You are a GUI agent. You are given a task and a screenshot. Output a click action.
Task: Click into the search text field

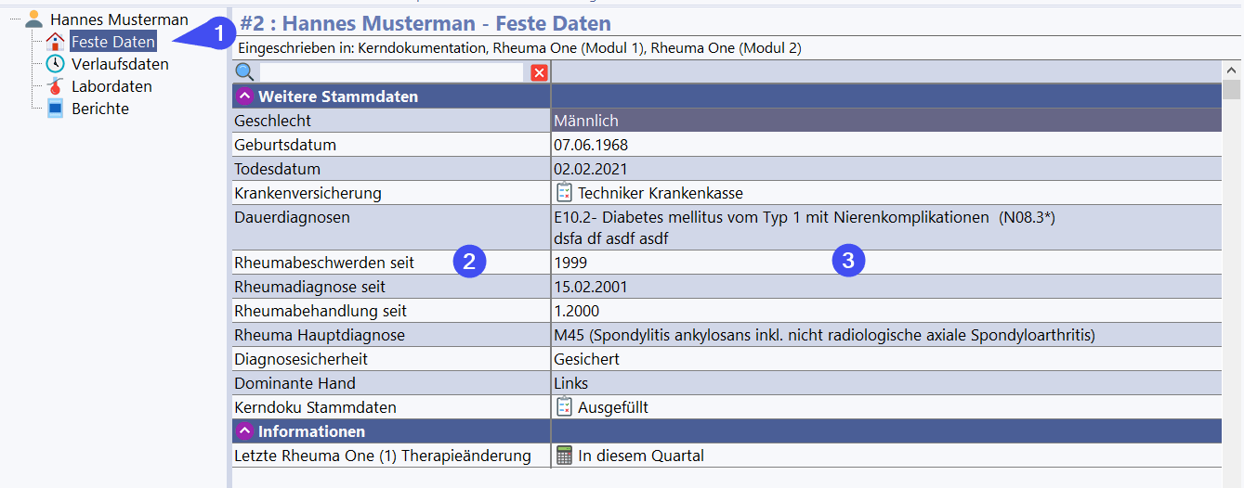392,72
